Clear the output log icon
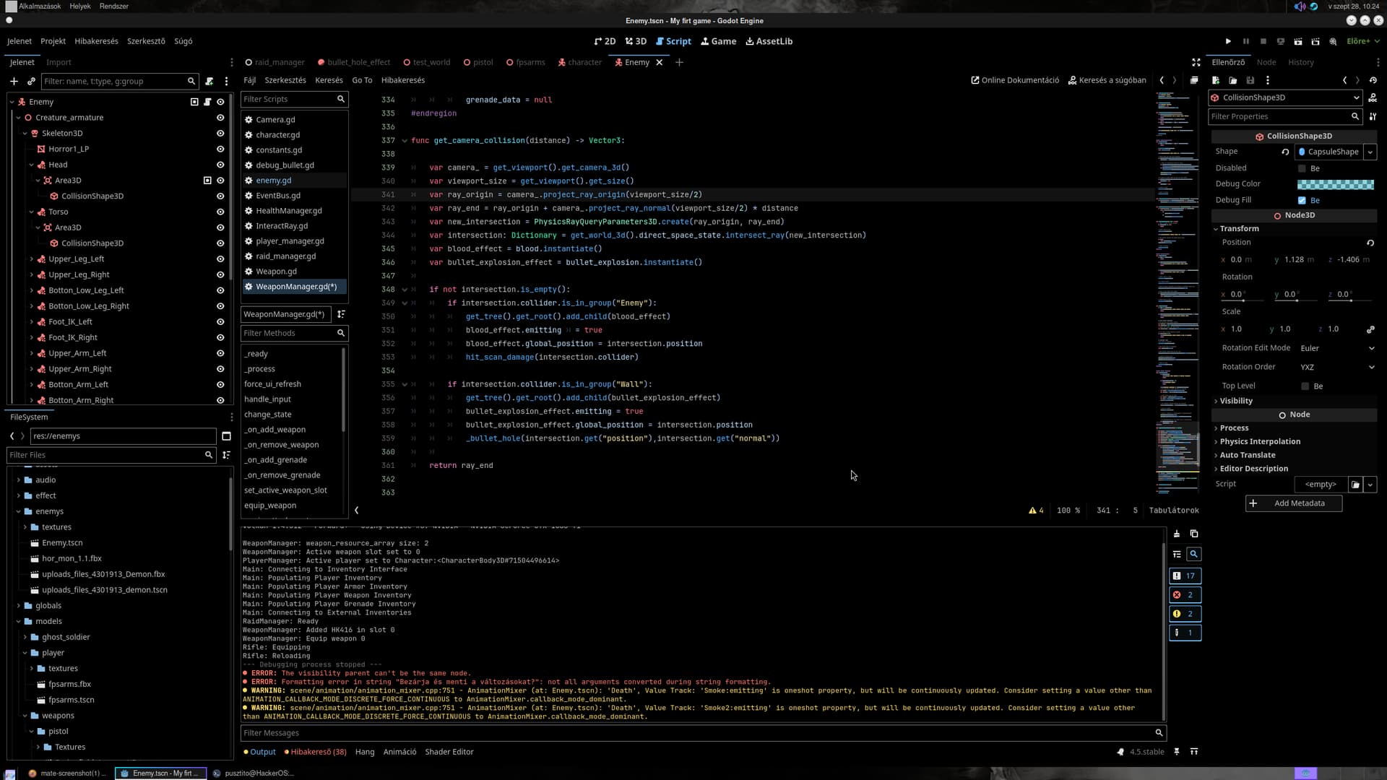Image resolution: width=1387 pixels, height=780 pixels. [x=1177, y=534]
